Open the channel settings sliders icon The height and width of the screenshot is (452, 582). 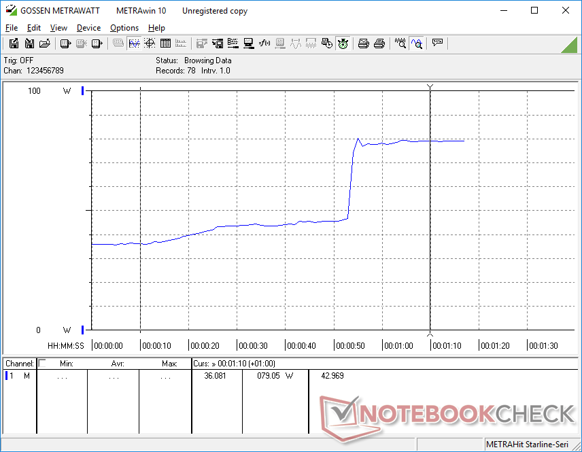coord(233,44)
